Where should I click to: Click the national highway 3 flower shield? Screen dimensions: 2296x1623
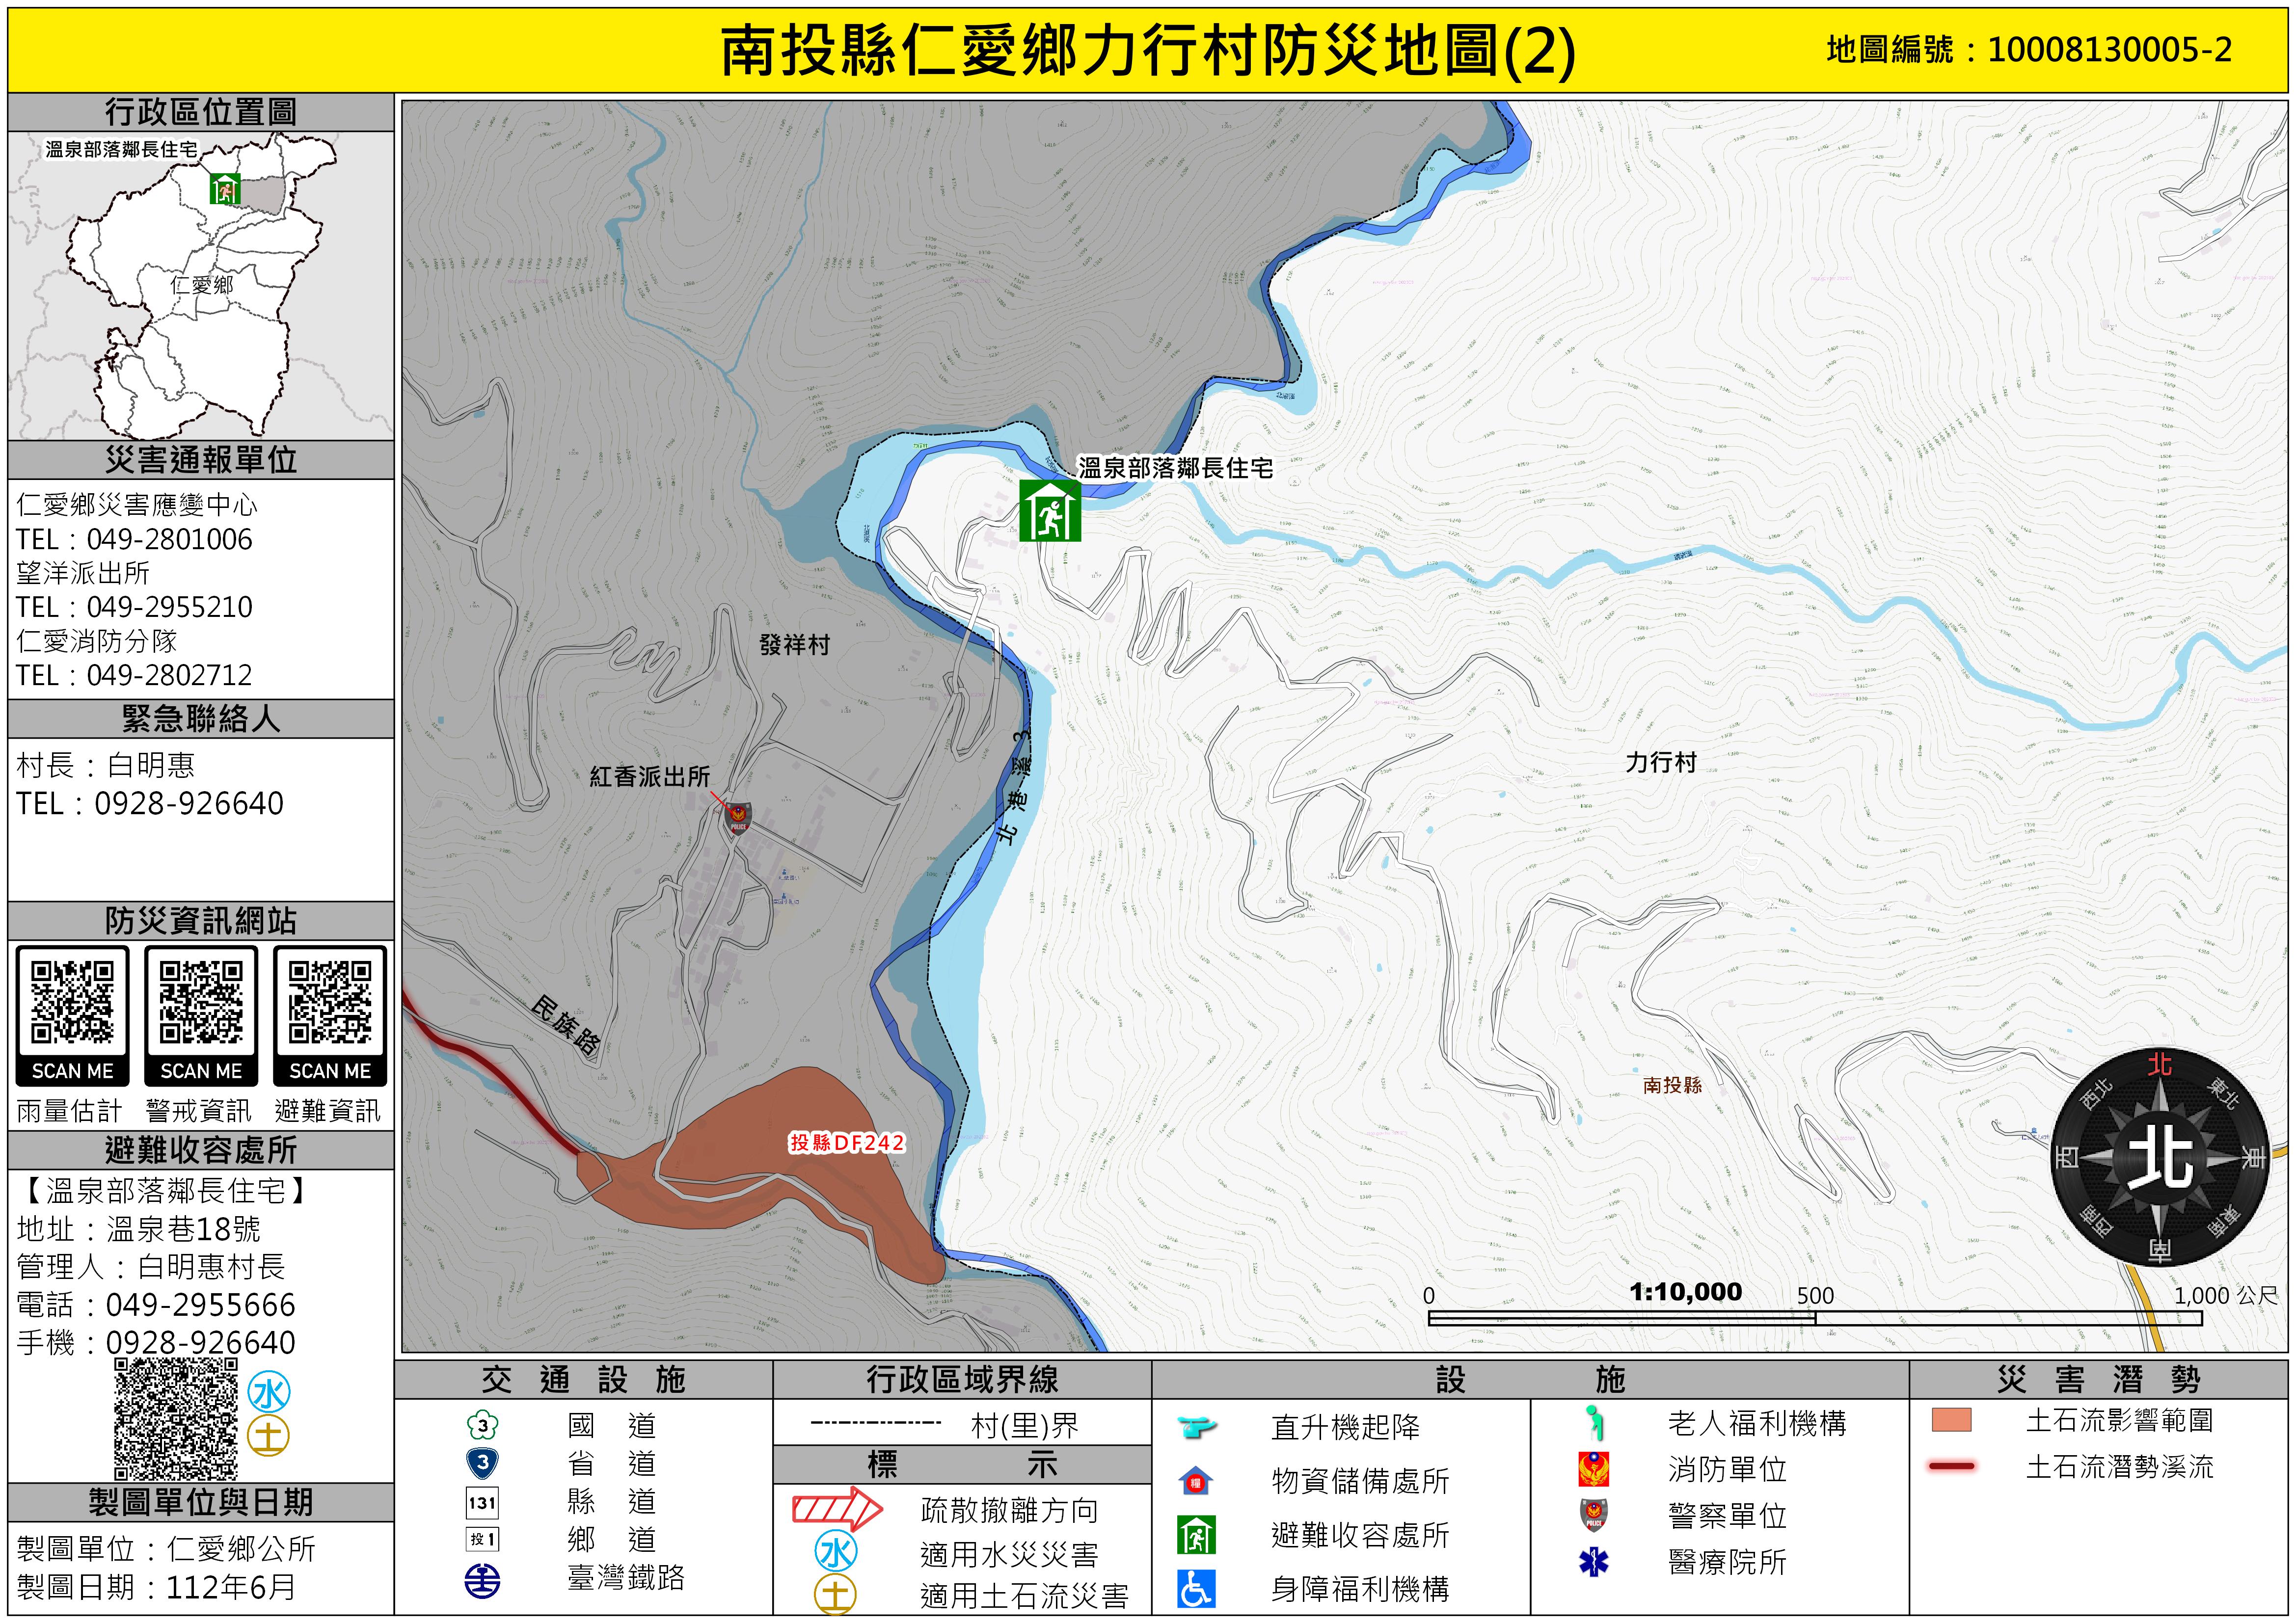pos(483,1425)
